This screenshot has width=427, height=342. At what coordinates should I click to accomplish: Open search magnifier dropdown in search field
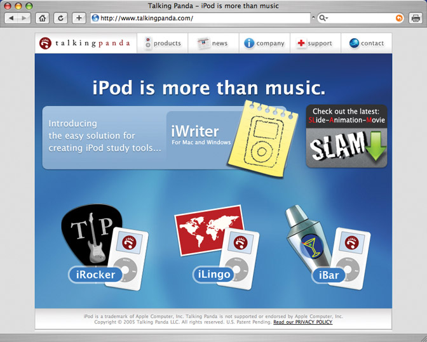coord(323,18)
